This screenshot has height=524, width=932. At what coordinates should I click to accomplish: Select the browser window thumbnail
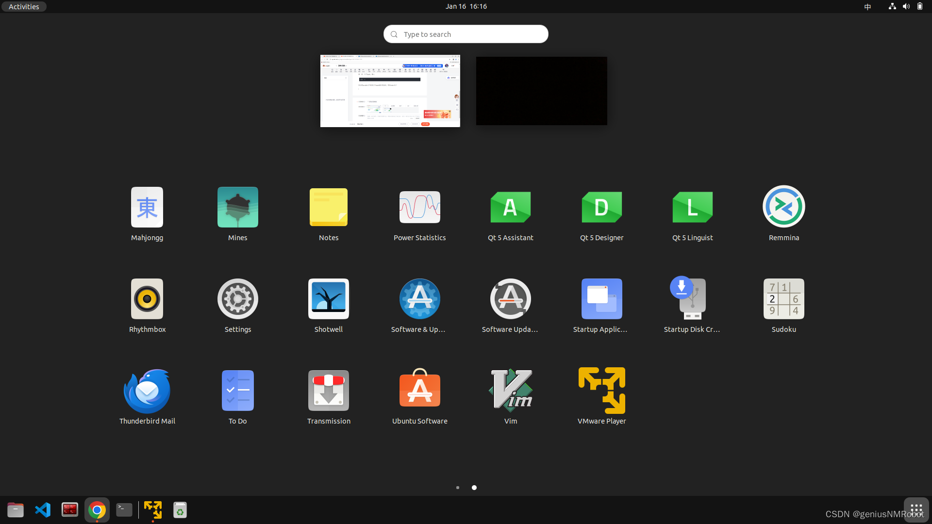390,91
